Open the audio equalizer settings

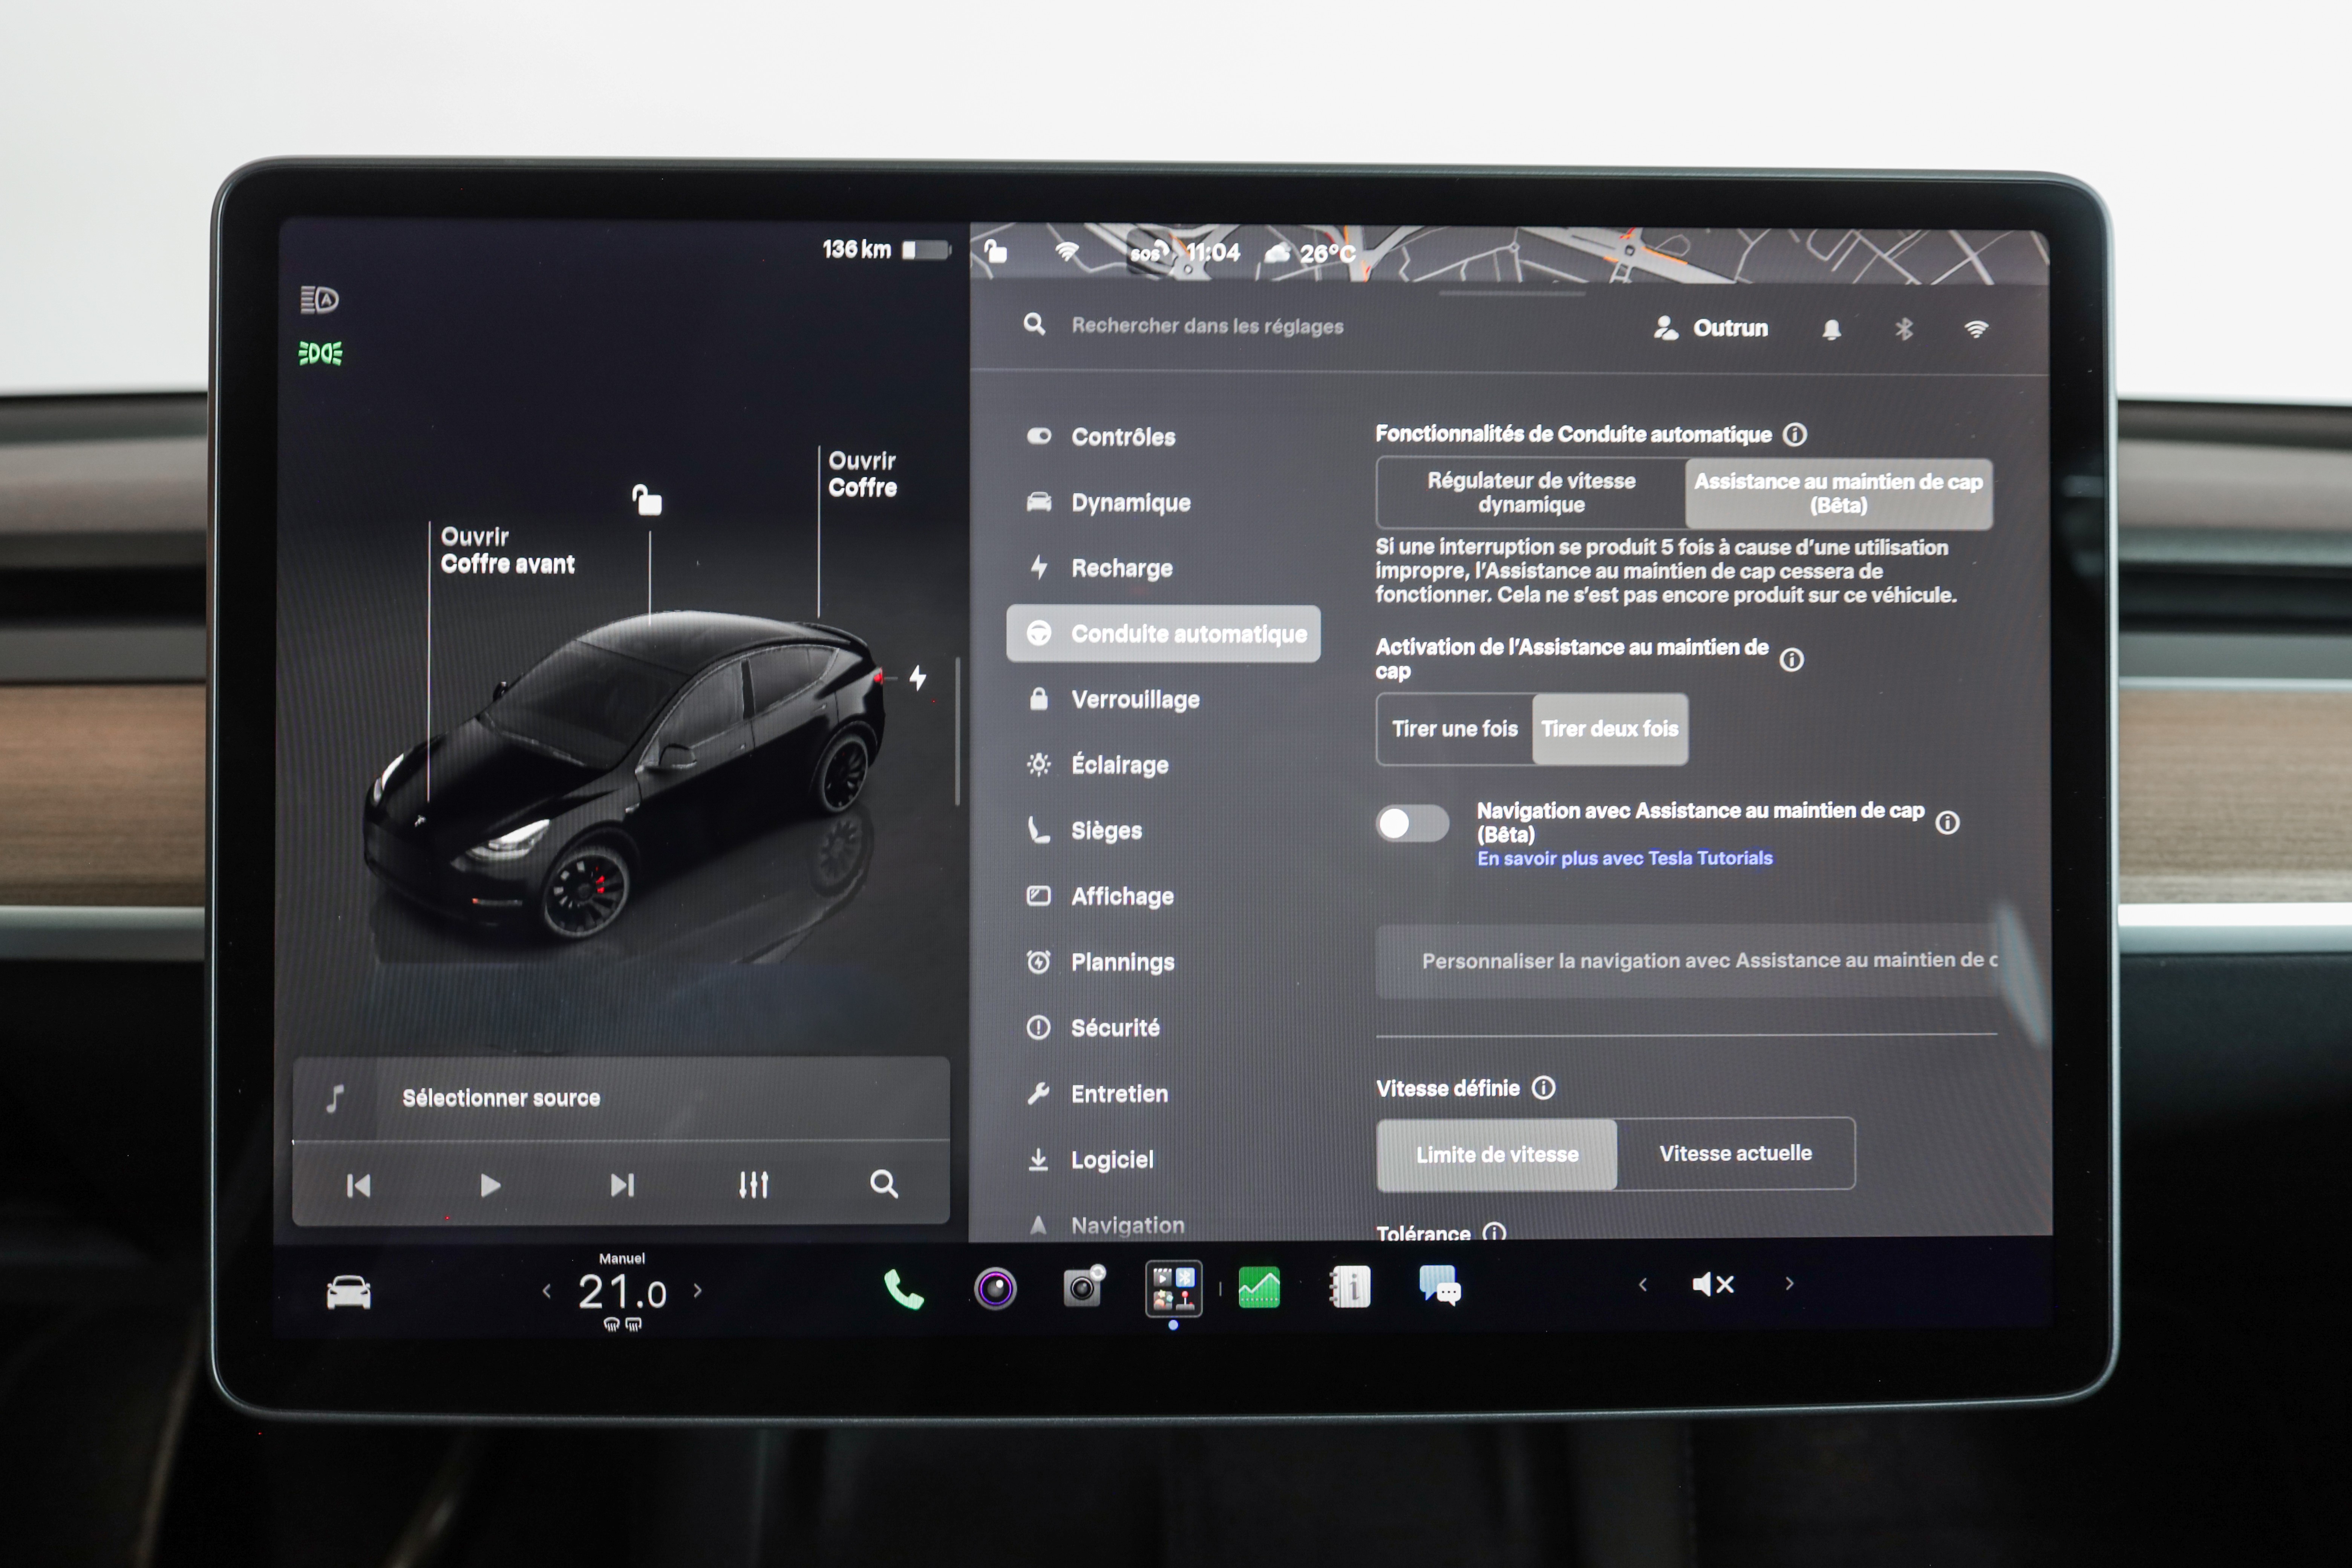753,1185
